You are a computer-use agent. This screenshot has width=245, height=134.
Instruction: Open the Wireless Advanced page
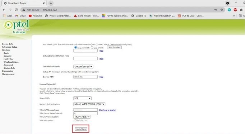click(x=8, y=65)
